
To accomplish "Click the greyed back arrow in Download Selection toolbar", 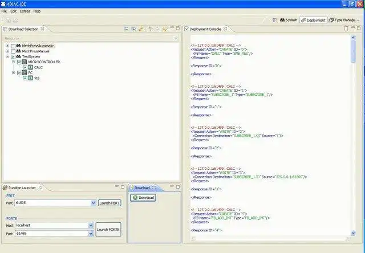I will click(158, 29).
